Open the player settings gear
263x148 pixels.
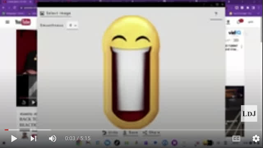[256, 139]
